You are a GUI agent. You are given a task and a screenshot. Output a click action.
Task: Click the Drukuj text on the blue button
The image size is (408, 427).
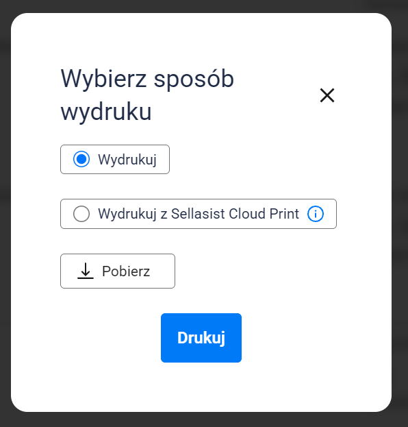click(x=201, y=338)
